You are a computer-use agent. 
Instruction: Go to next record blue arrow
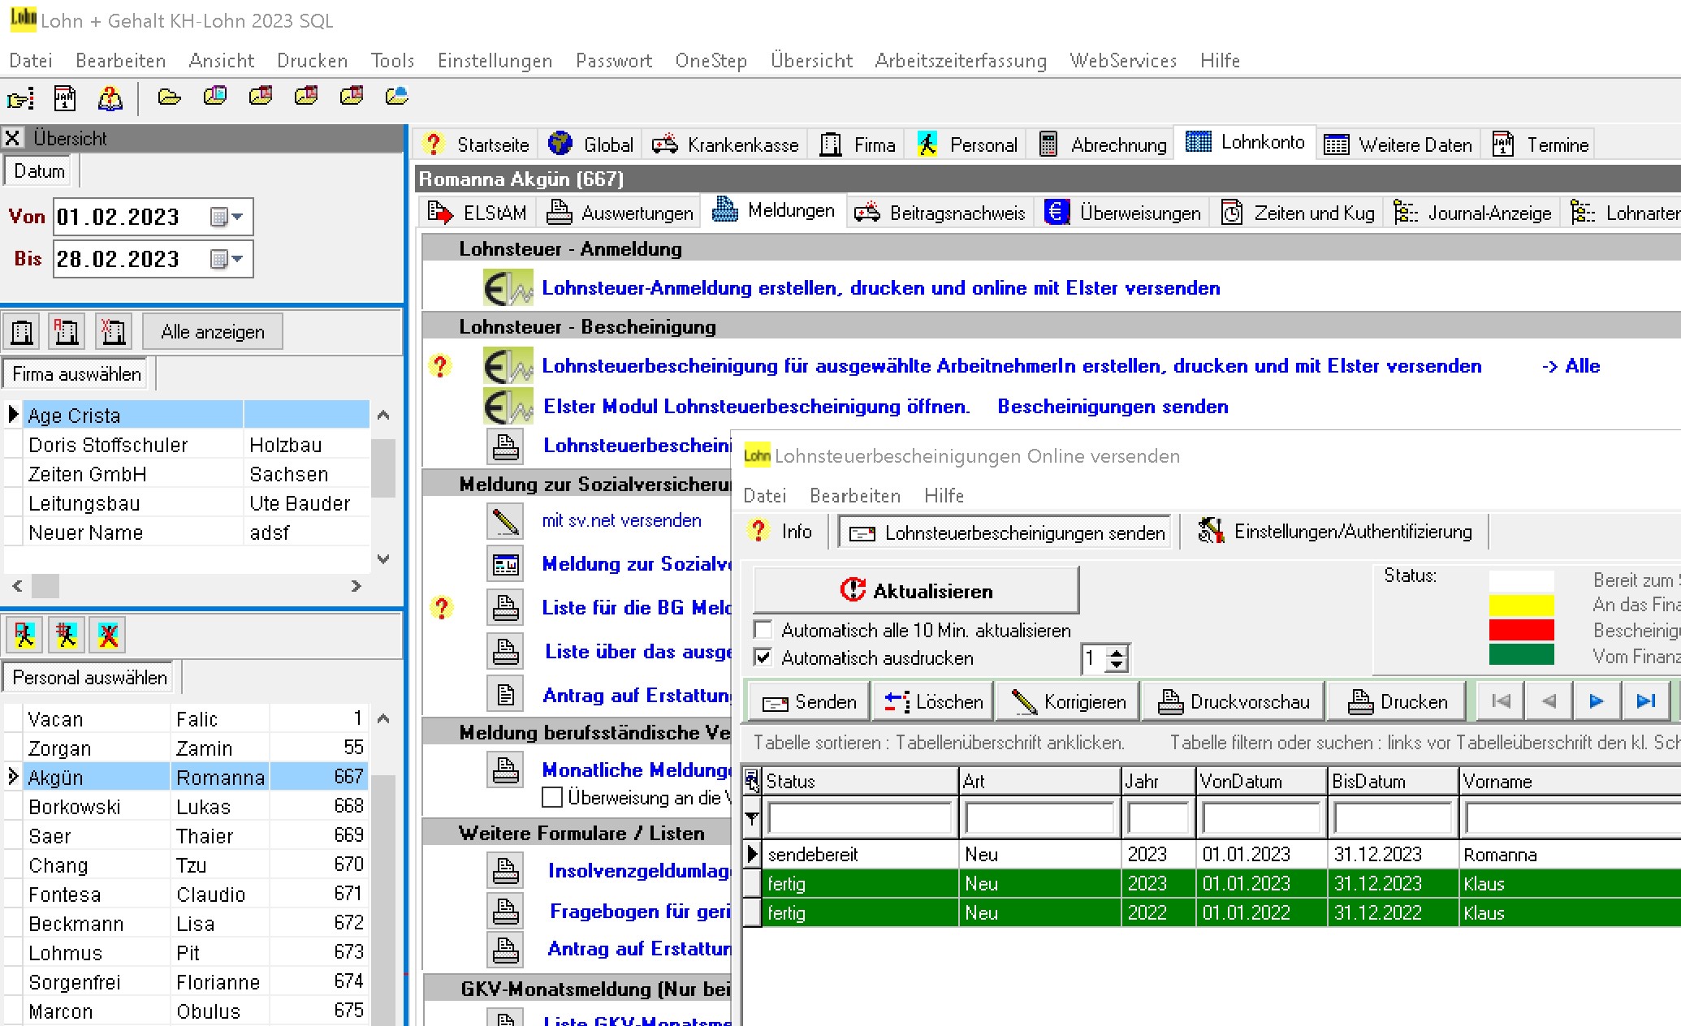[1596, 701]
